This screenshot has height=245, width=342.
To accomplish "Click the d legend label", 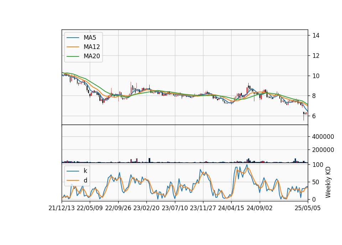I will coord(85,180).
